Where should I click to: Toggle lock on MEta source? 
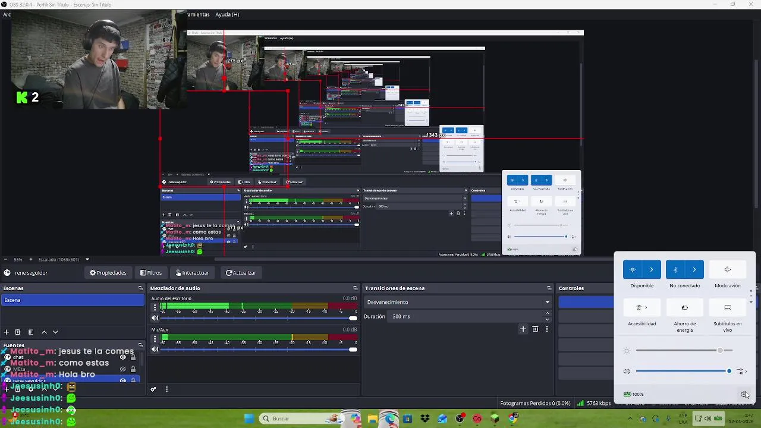point(133,369)
